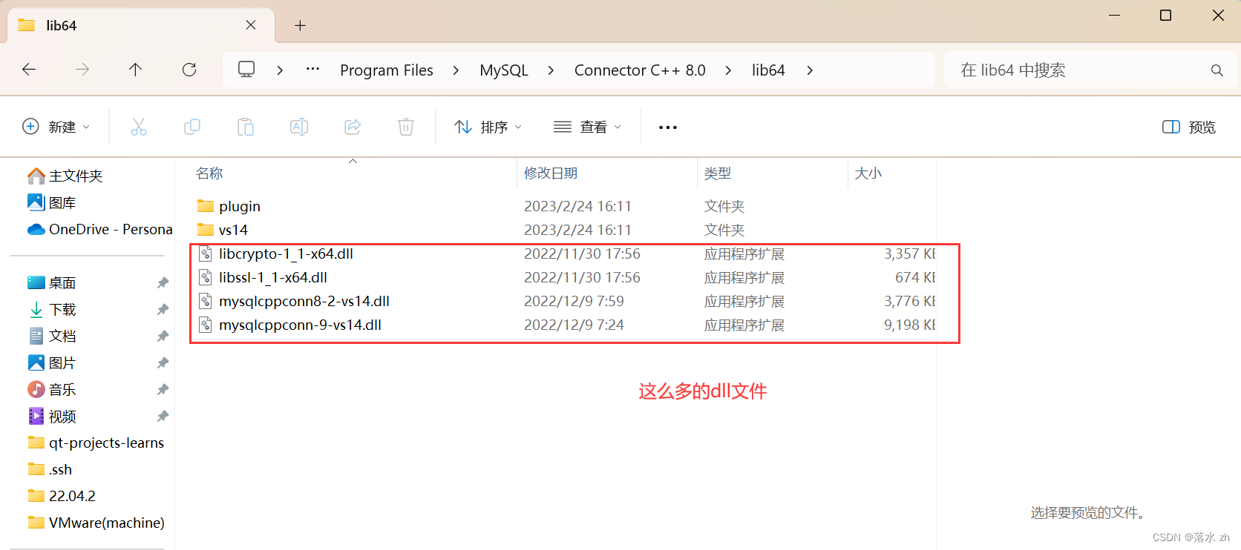This screenshot has width=1241, height=550.
Task: Expand chevron after lib64 in path
Action: (810, 70)
